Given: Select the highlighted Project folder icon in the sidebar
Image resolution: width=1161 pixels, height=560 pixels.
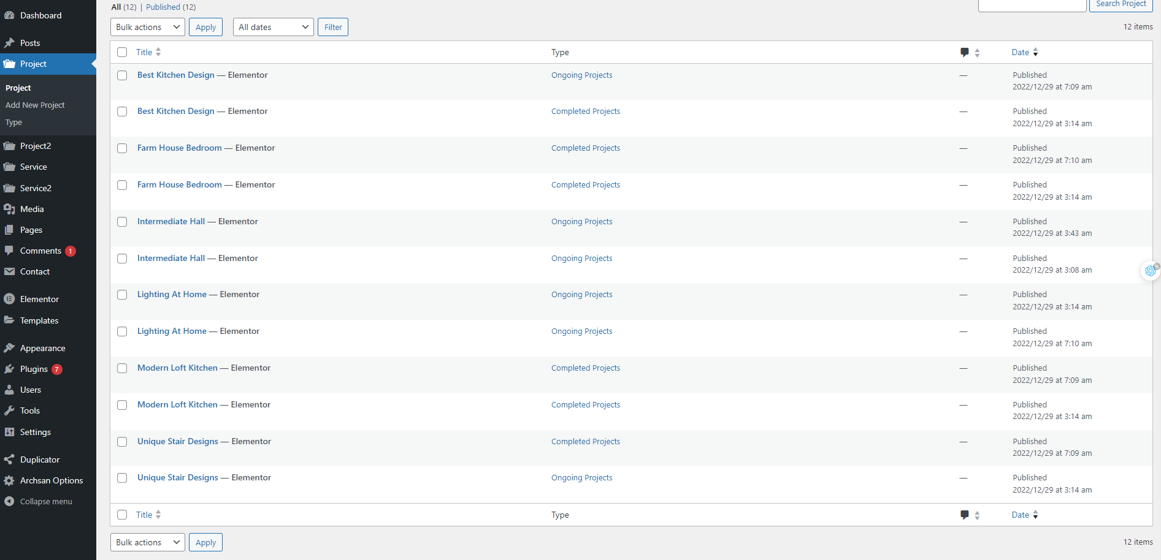Looking at the screenshot, I should pyautogui.click(x=9, y=64).
